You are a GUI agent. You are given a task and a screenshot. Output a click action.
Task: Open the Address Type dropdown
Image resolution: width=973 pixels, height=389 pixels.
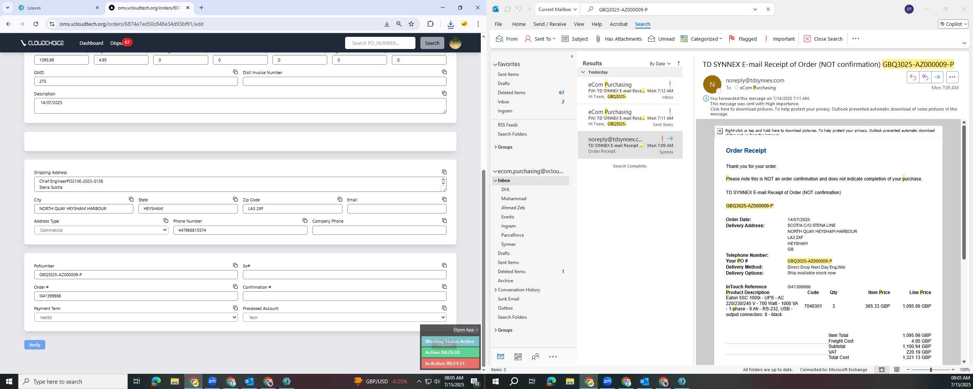[101, 230]
